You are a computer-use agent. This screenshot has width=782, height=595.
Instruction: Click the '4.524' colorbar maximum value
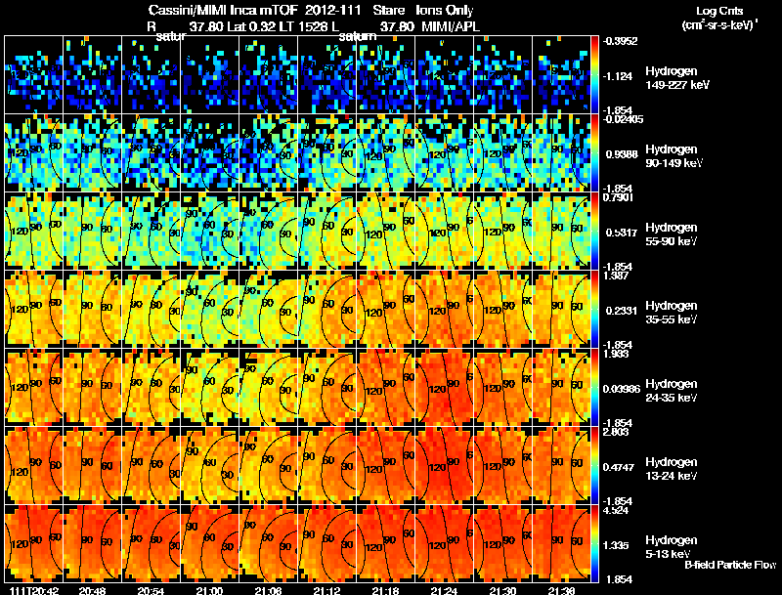point(616,510)
